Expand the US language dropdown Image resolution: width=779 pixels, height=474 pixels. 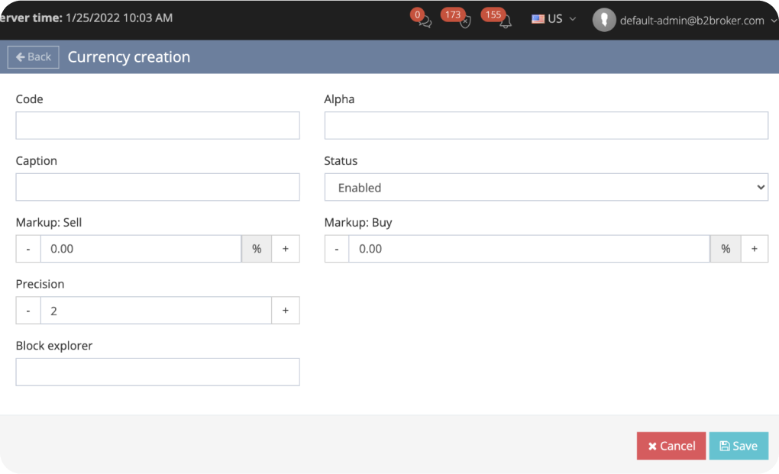tap(554, 19)
